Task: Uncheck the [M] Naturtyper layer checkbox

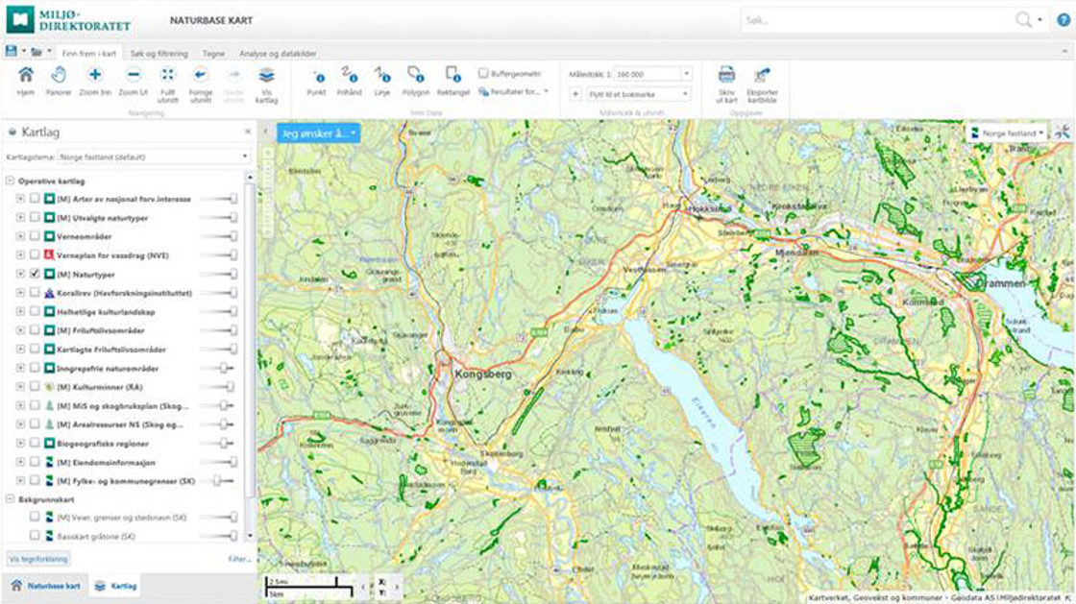Action: 36,274
